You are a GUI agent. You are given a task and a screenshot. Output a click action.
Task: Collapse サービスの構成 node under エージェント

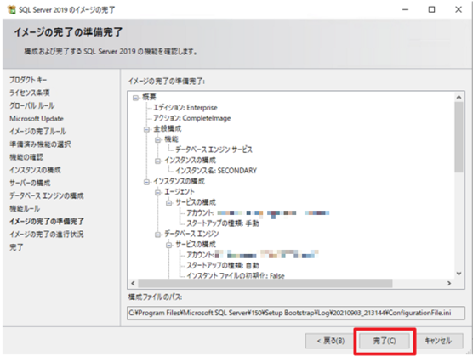pos(169,203)
